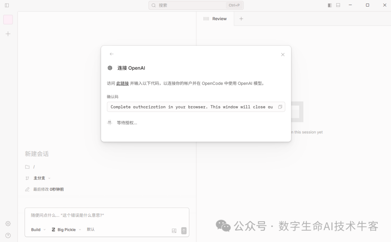
Task: Click the 新建会话 heading
Action: click(x=37, y=154)
